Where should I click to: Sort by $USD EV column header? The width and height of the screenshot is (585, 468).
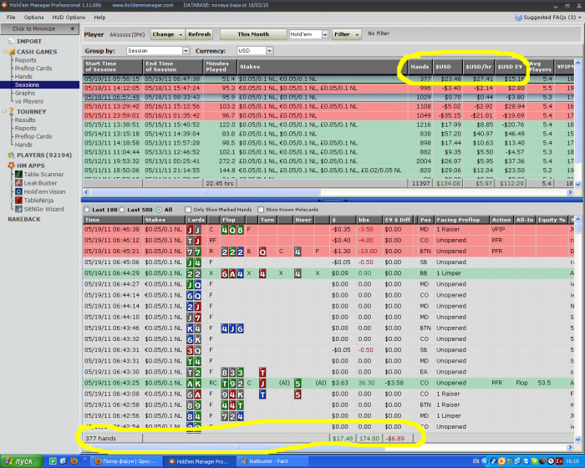click(x=511, y=67)
